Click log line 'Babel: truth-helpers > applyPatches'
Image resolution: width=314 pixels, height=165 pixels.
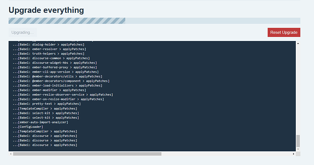[x=48, y=54]
